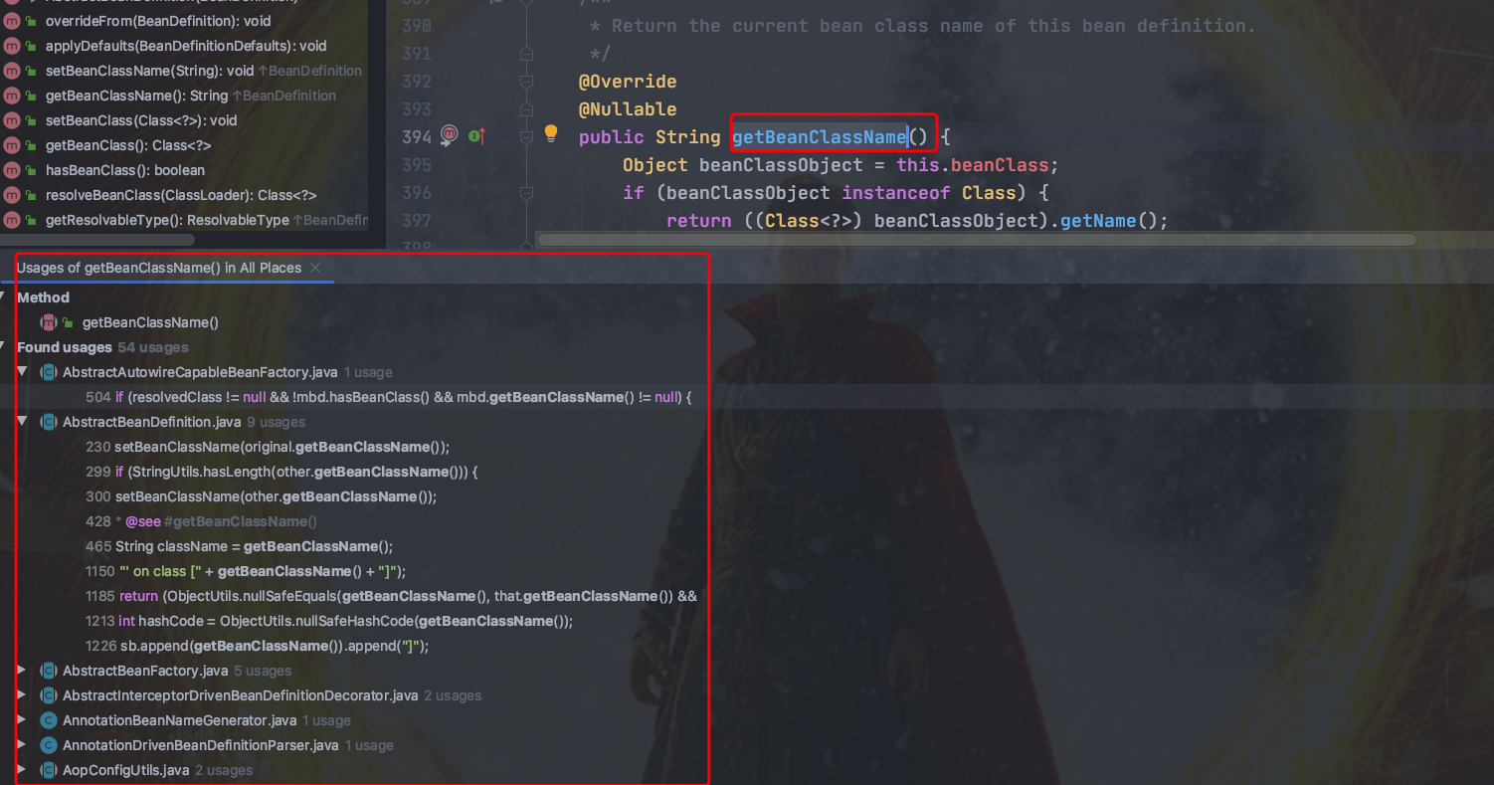Click the method icon for hasBeanClass() in structure view
This screenshot has height=785, width=1494.
(10, 170)
